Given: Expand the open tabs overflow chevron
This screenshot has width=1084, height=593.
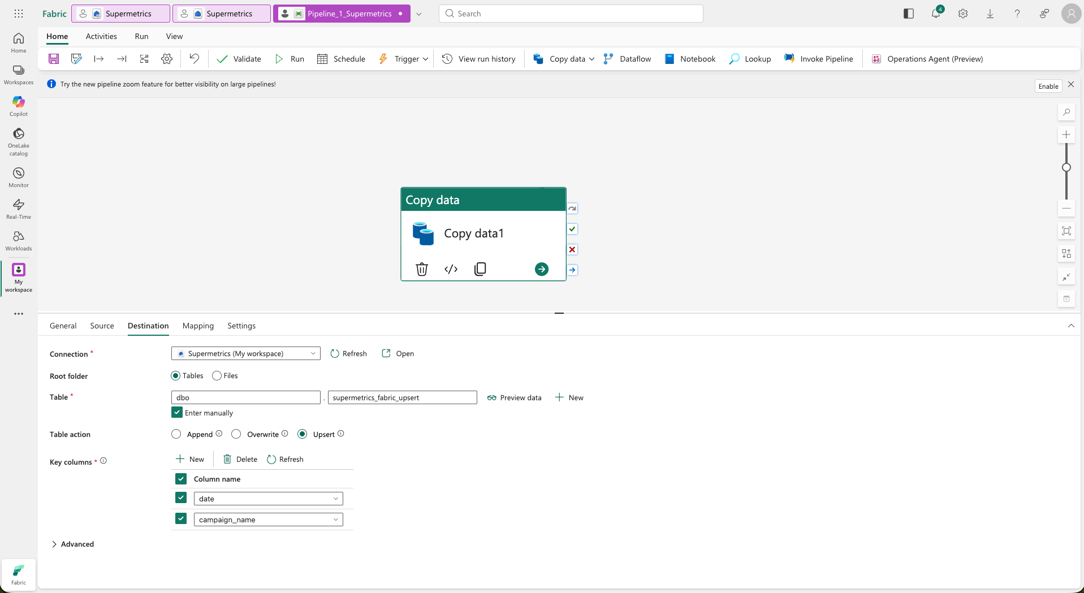Looking at the screenshot, I should [419, 14].
